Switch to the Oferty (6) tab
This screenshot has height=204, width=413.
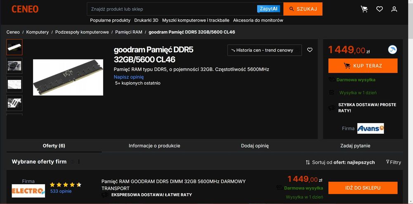tap(54, 145)
